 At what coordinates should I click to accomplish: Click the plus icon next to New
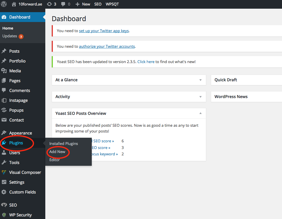[x=77, y=4]
